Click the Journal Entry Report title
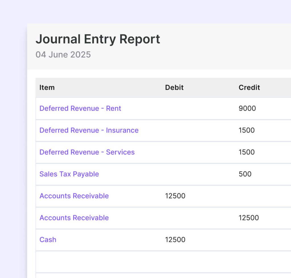Viewport: 291px width, 278px height. coord(98,39)
